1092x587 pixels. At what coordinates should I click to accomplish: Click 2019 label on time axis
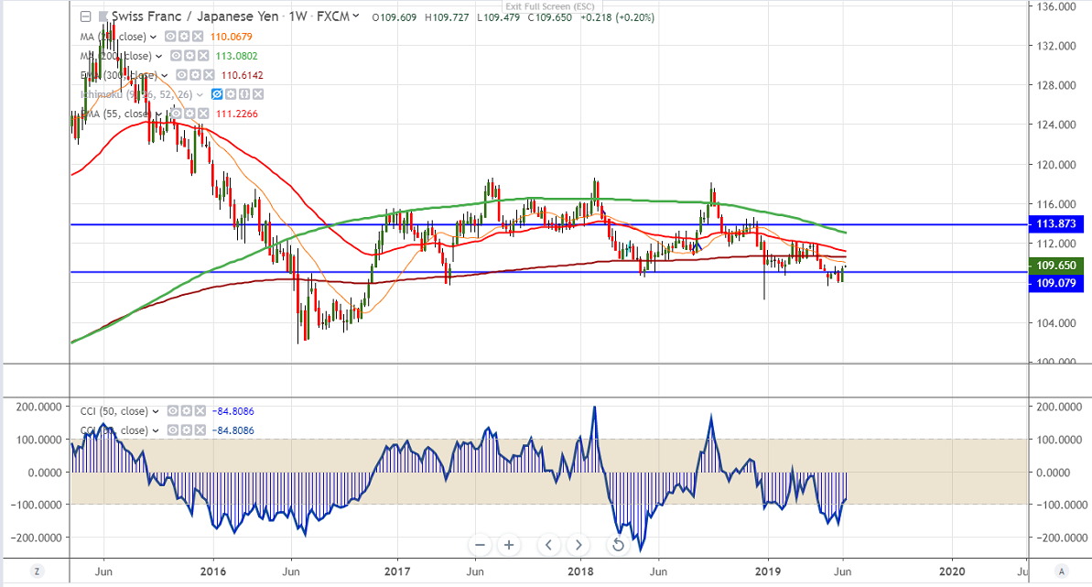pyautogui.click(x=767, y=571)
